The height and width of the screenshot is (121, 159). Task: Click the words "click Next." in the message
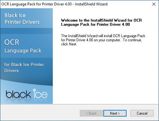(69, 44)
